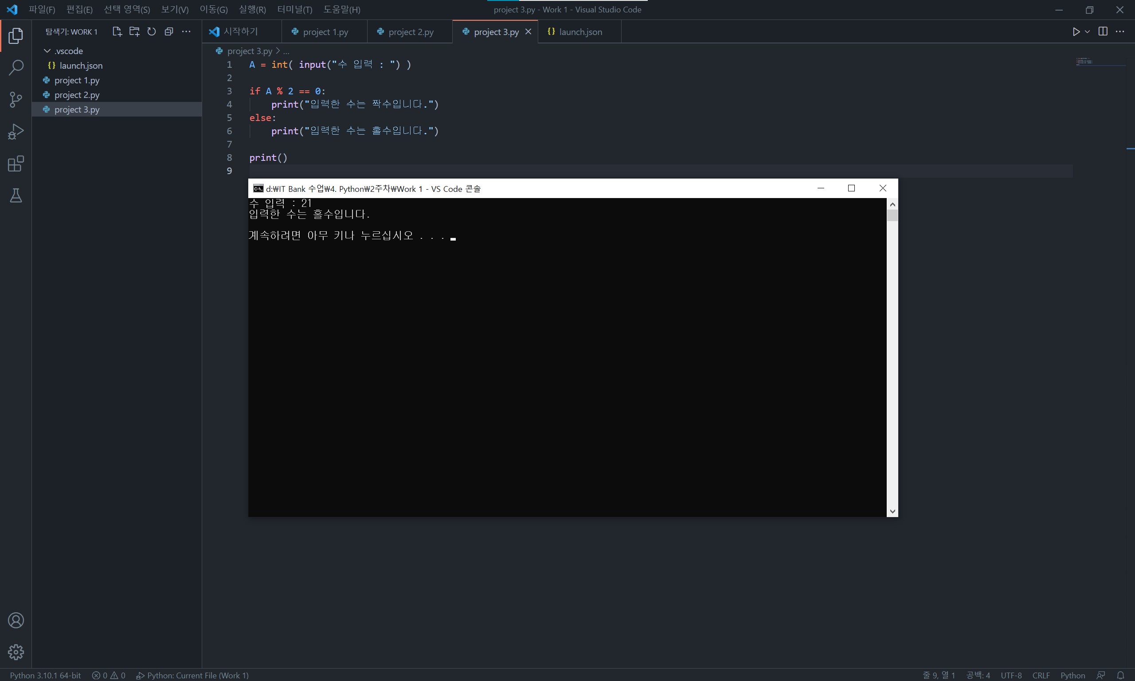Toggle Explorer sidebar via files icon

click(x=16, y=36)
